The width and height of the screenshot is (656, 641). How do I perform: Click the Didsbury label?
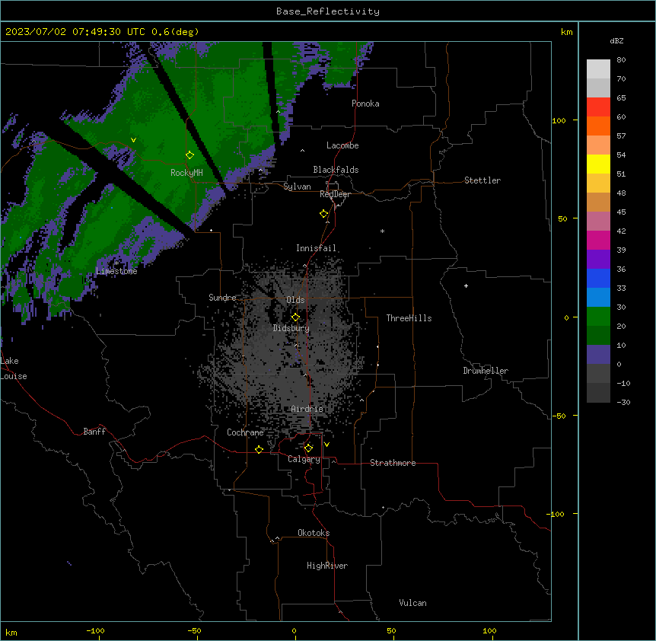[291, 328]
